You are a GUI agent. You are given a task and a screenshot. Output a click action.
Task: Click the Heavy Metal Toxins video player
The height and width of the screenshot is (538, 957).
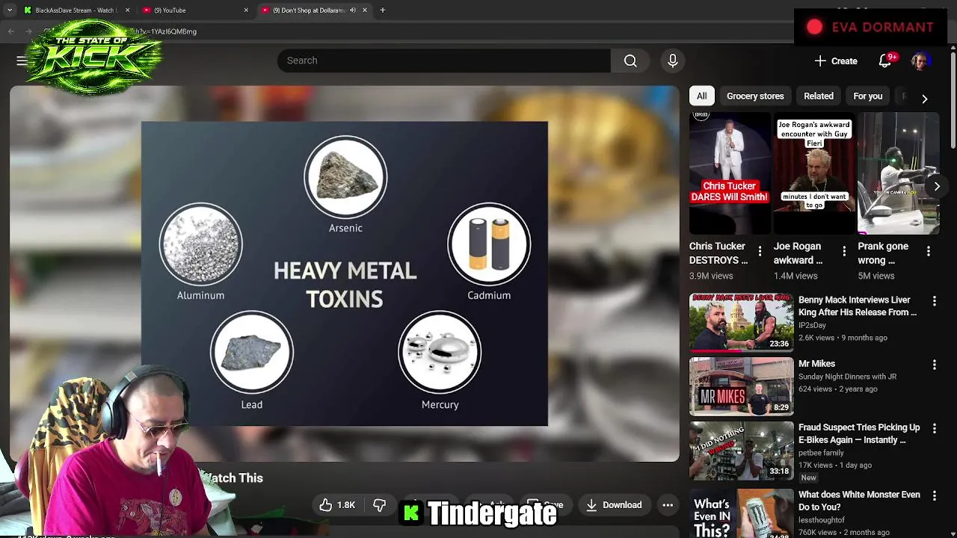345,273
